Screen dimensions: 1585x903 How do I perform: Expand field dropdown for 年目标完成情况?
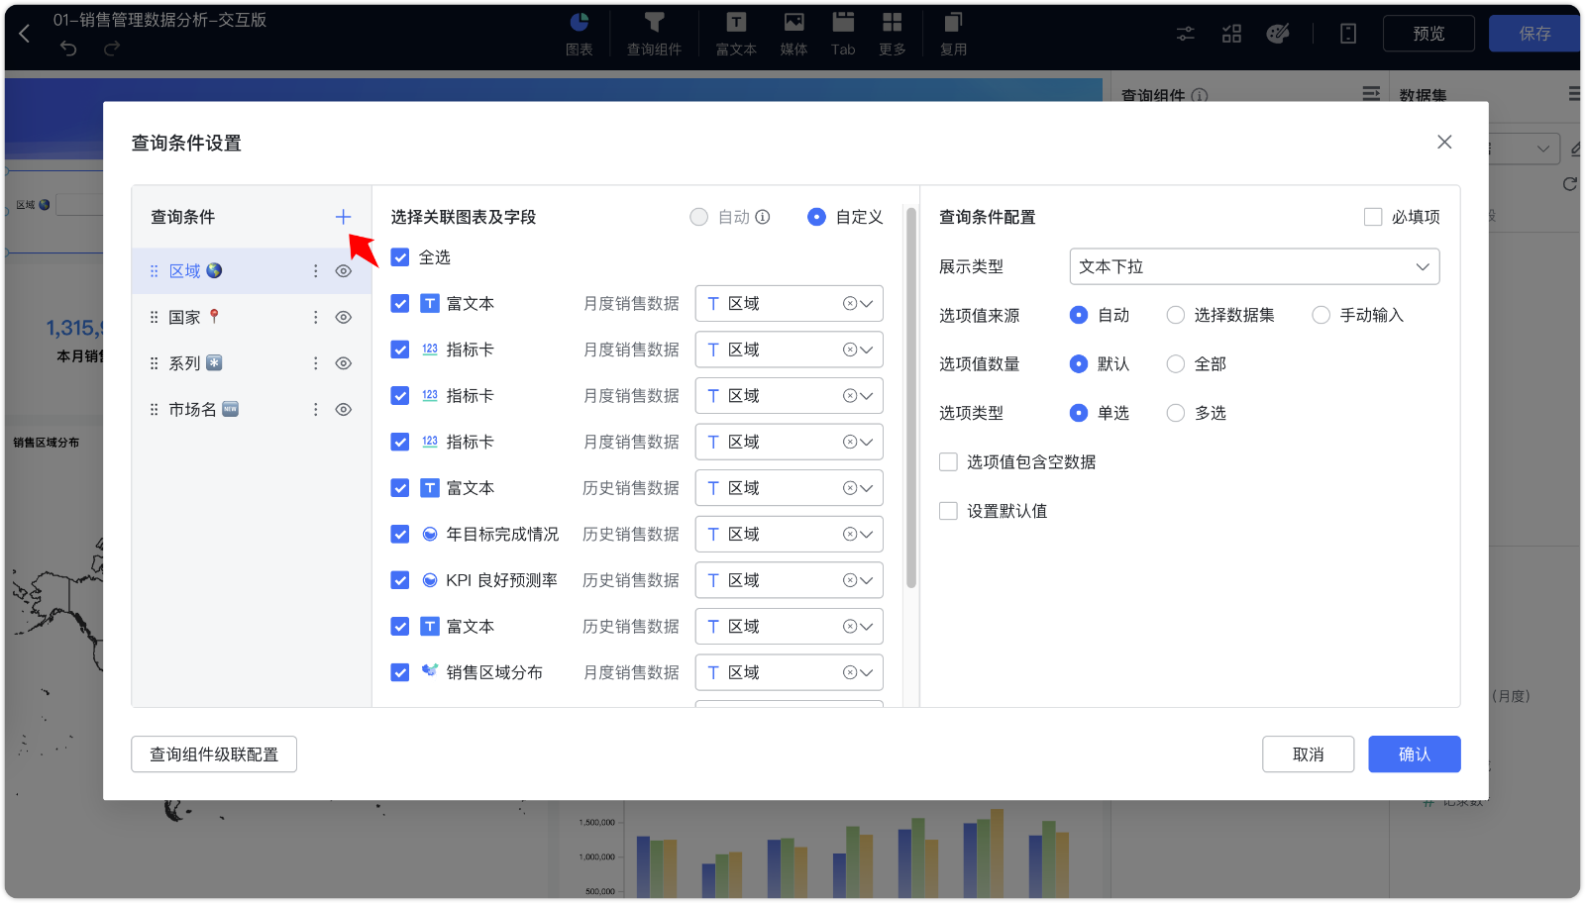pos(867,535)
